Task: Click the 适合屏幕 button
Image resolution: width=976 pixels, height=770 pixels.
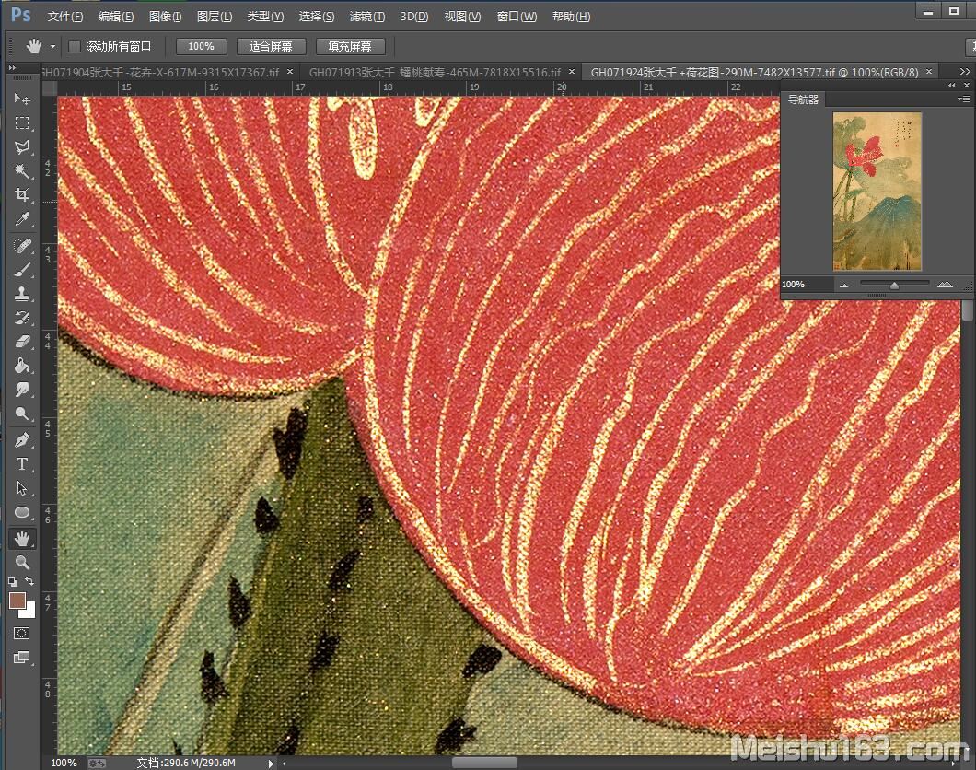Action: click(x=271, y=47)
